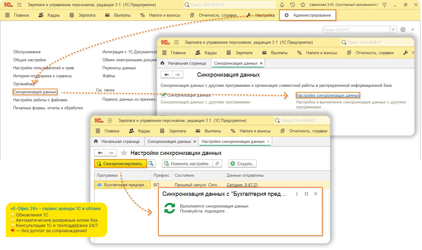Expand the service menu beside the user name
The image size is (422, 250).
pos(384,5)
